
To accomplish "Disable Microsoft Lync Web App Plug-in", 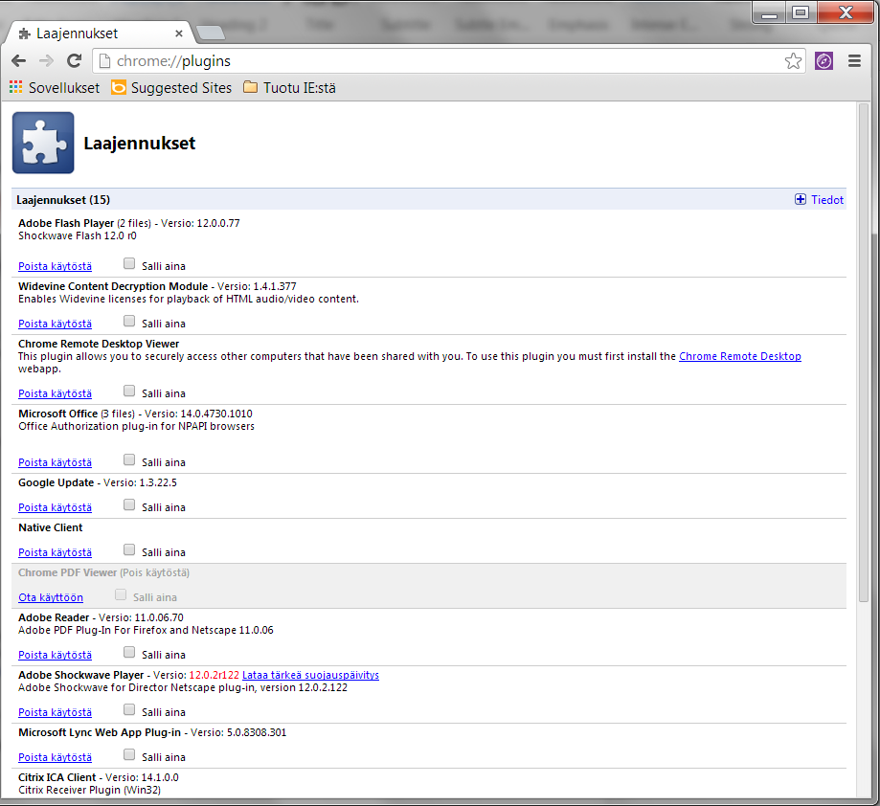I will point(55,757).
